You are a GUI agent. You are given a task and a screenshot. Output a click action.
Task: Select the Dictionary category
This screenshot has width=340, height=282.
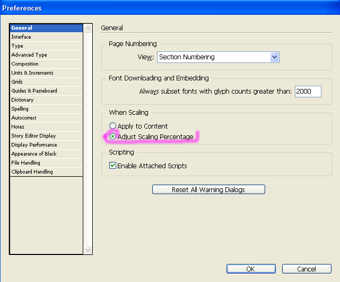click(46, 100)
